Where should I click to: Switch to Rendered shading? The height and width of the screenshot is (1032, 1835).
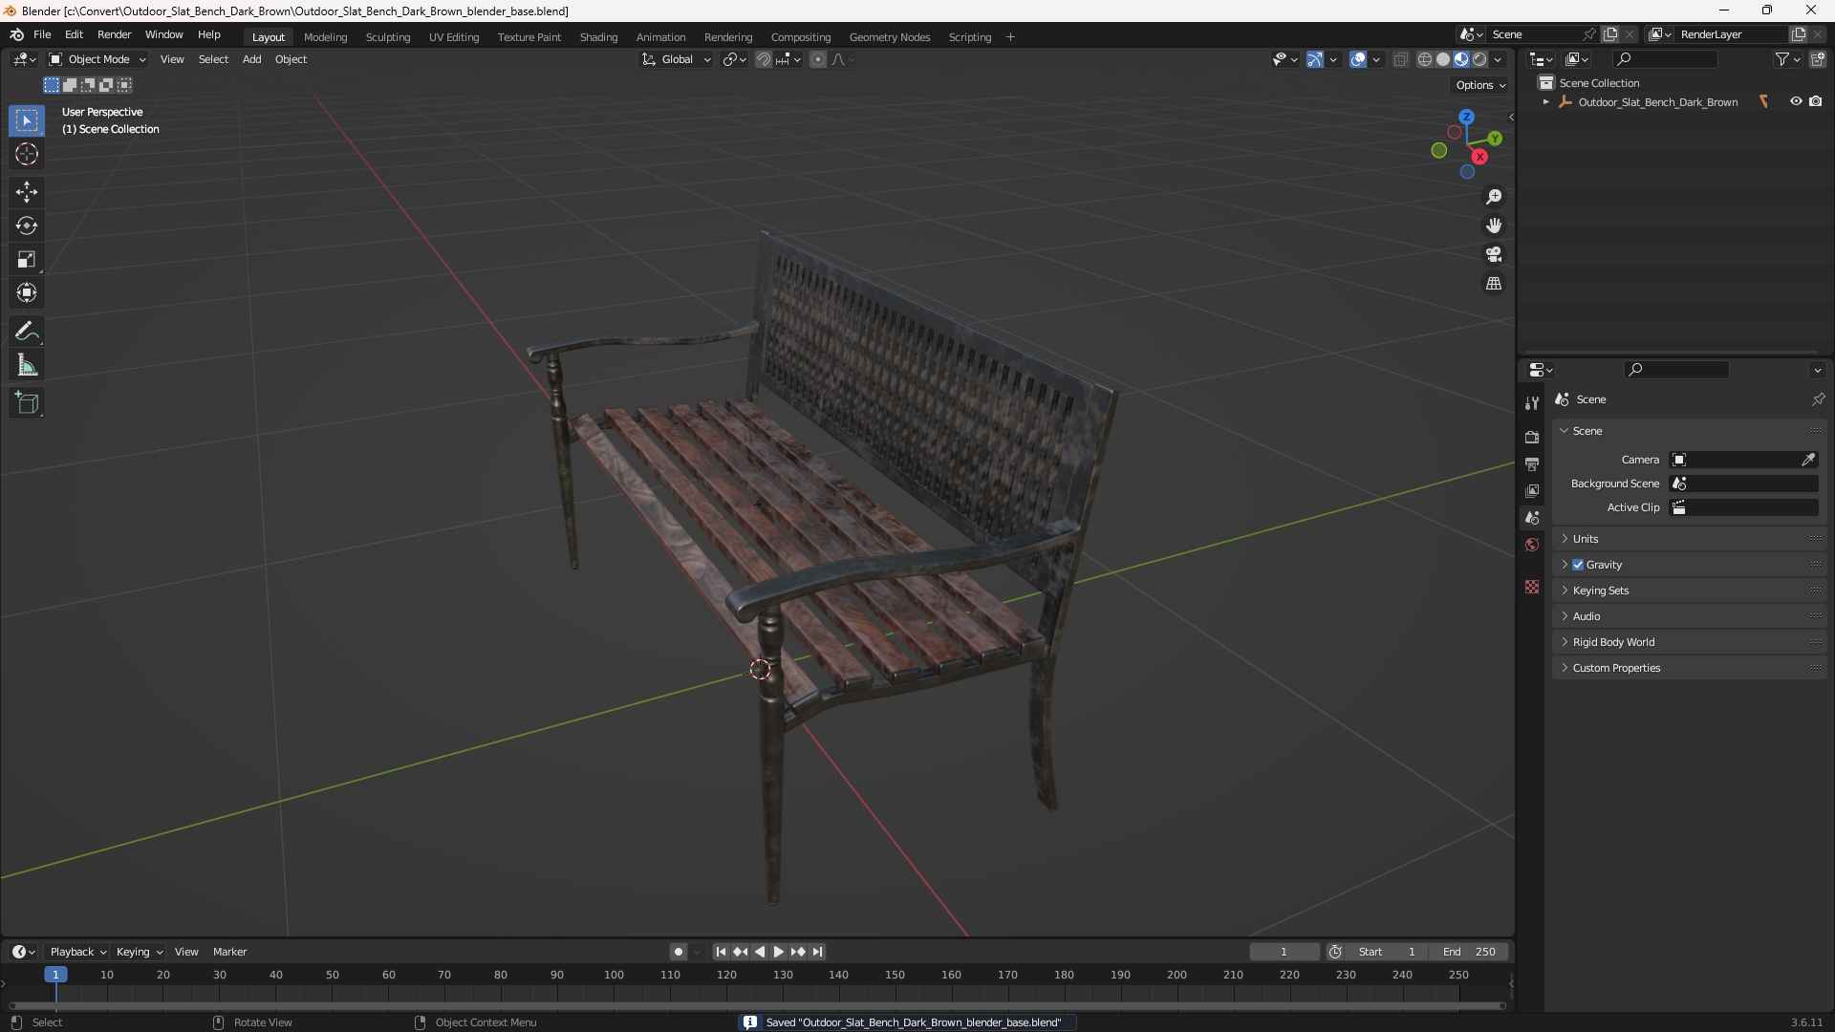tap(1479, 59)
